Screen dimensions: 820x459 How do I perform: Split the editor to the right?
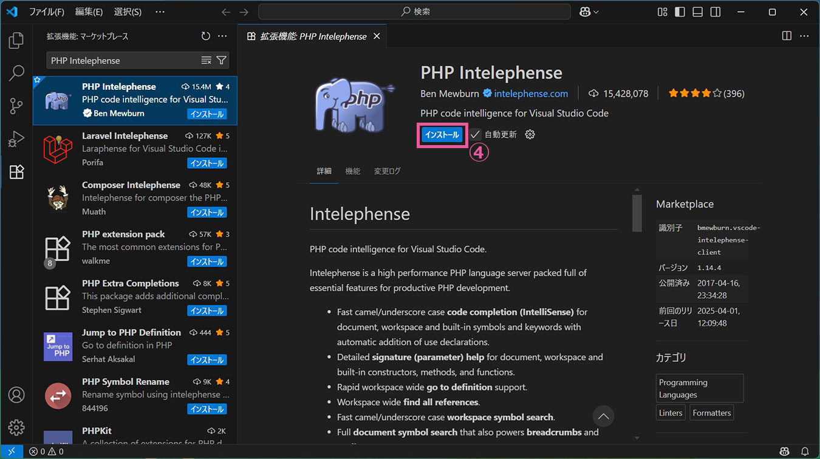[x=787, y=36]
